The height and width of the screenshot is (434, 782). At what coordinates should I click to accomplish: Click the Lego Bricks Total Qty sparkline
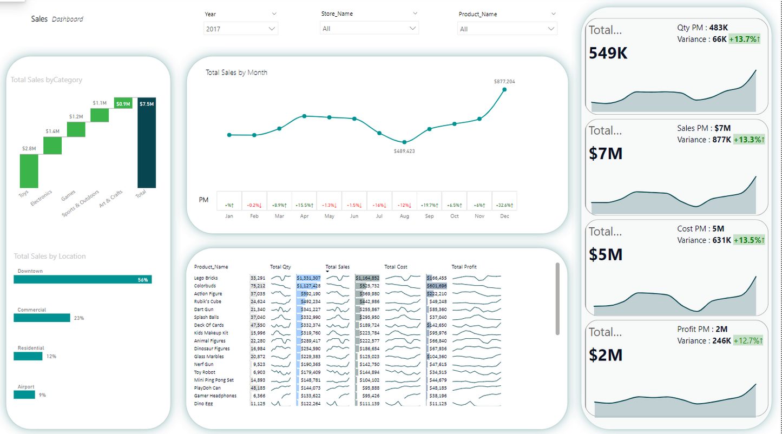tap(281, 278)
